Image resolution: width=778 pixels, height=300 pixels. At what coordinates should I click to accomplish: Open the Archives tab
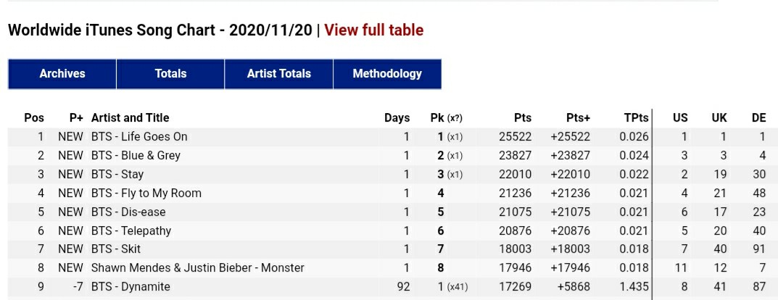tap(62, 74)
